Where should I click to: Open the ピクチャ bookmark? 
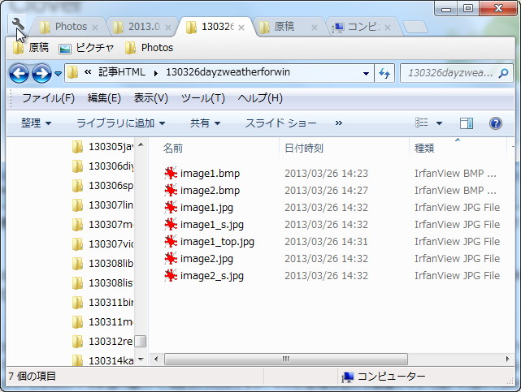(86, 48)
